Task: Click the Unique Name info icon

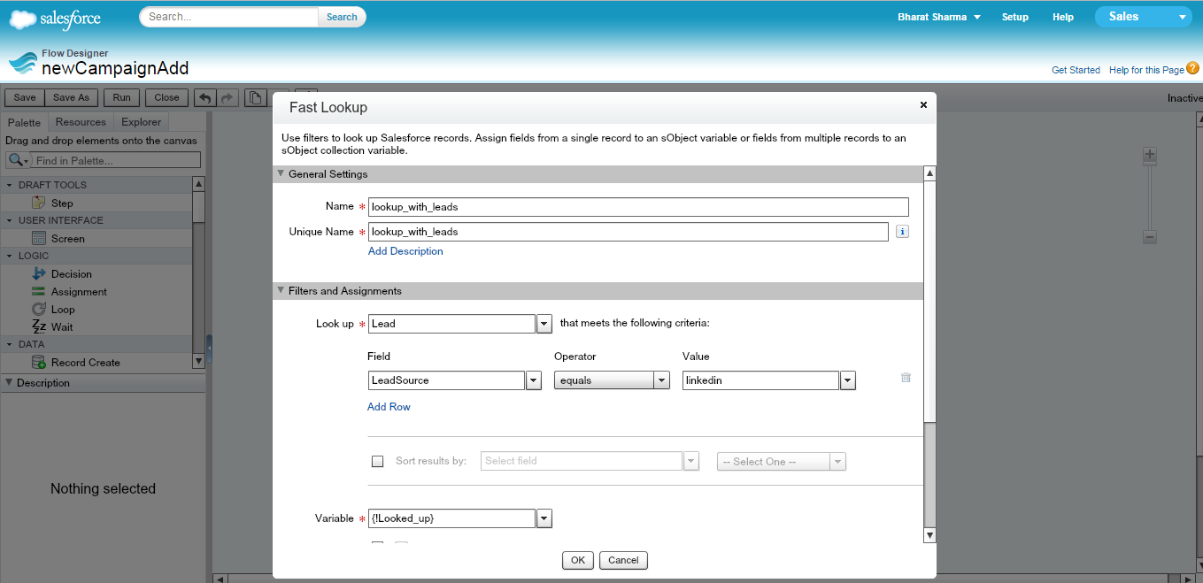Action: [x=902, y=232]
